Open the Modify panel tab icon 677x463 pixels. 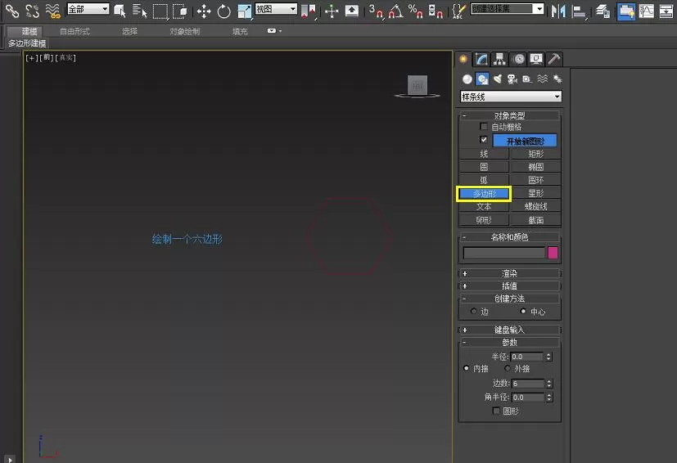[x=481, y=59]
